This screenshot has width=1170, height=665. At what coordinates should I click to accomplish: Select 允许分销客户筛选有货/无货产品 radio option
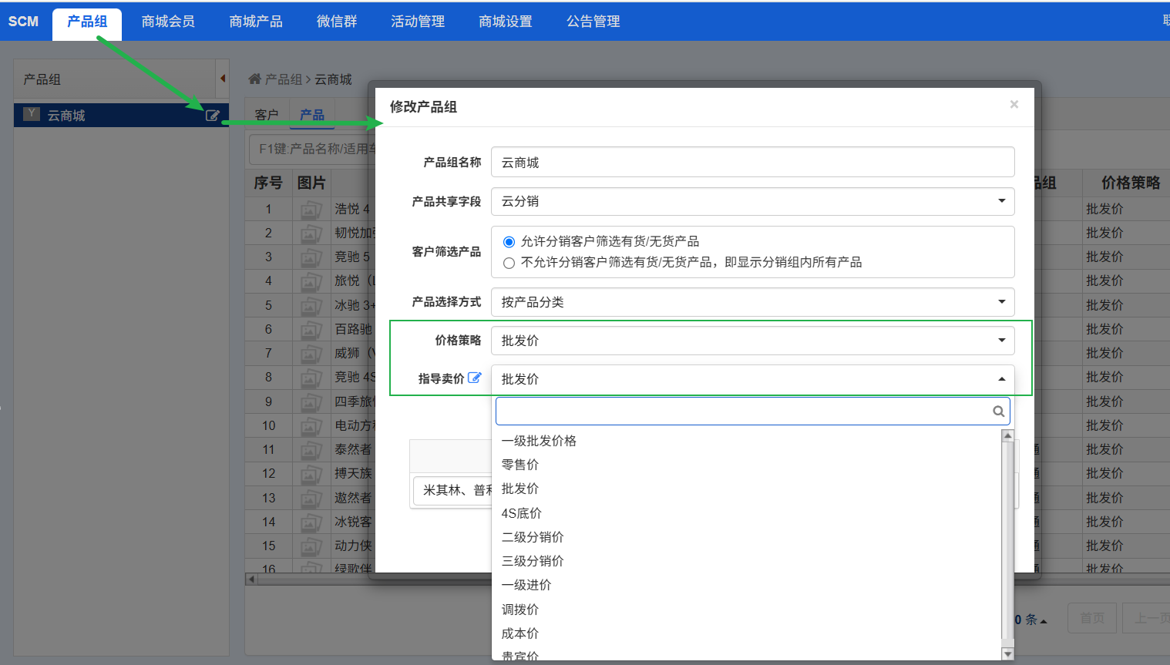(509, 242)
